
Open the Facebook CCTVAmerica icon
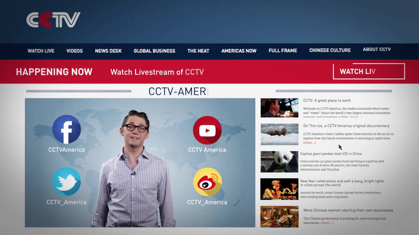coord(66,129)
